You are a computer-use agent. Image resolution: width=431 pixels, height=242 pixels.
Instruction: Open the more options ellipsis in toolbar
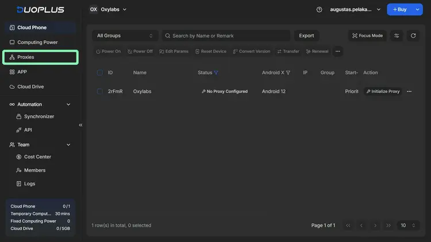click(338, 52)
